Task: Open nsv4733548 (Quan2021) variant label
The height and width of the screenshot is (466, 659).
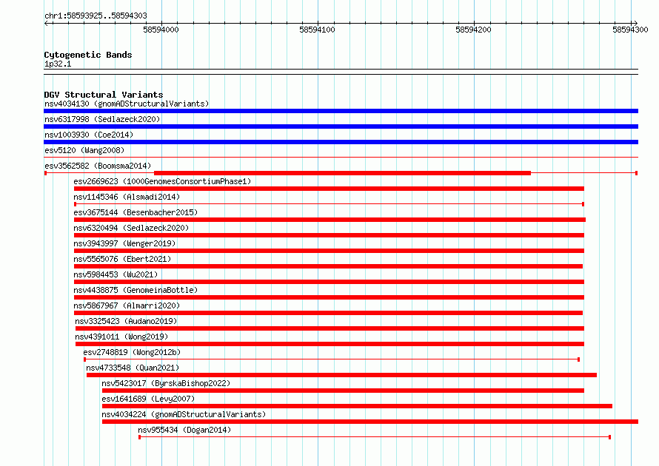Action: click(x=133, y=368)
